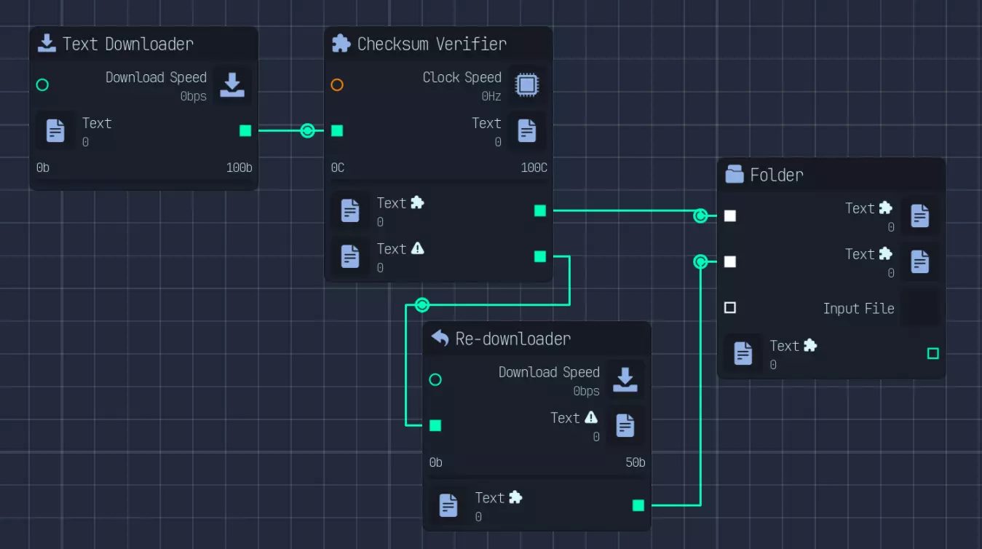Viewport: 982px width, 549px height.
Task: Click the wire endpoint between Text Downloader and Checksum Verifier
Action: [307, 131]
